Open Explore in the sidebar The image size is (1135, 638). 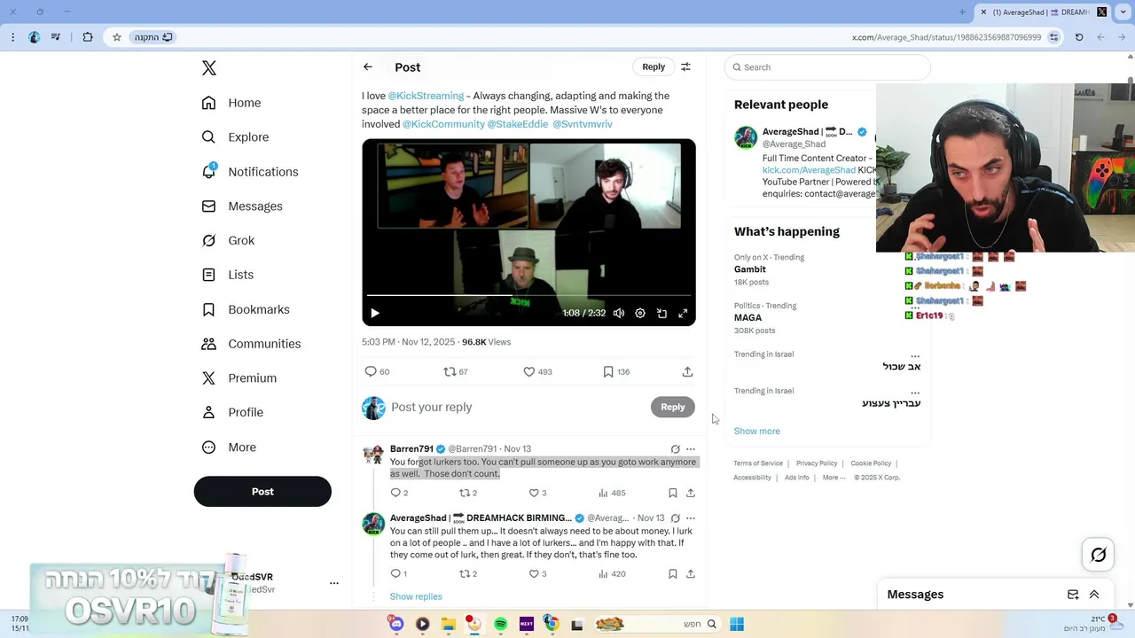pyautogui.click(x=235, y=137)
